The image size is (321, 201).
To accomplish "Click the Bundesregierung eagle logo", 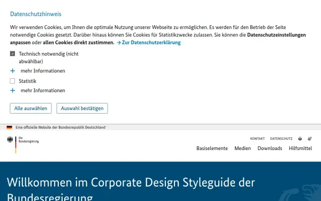I will click(x=22, y=145).
